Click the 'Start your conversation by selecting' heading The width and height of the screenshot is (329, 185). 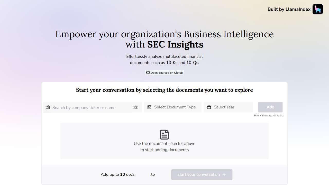164,90
